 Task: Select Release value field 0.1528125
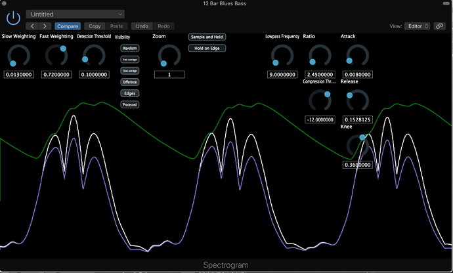coord(358,119)
